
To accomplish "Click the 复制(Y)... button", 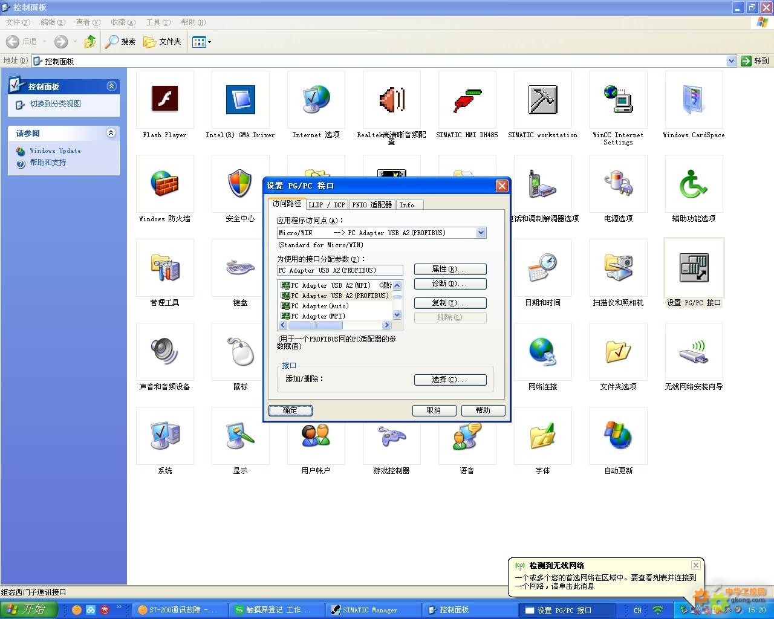I will [x=450, y=303].
